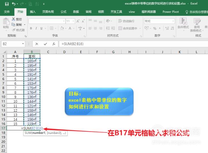Click the middle align icon
Image resolution: width=208 pixels, height=153 pixels.
pos(95,21)
